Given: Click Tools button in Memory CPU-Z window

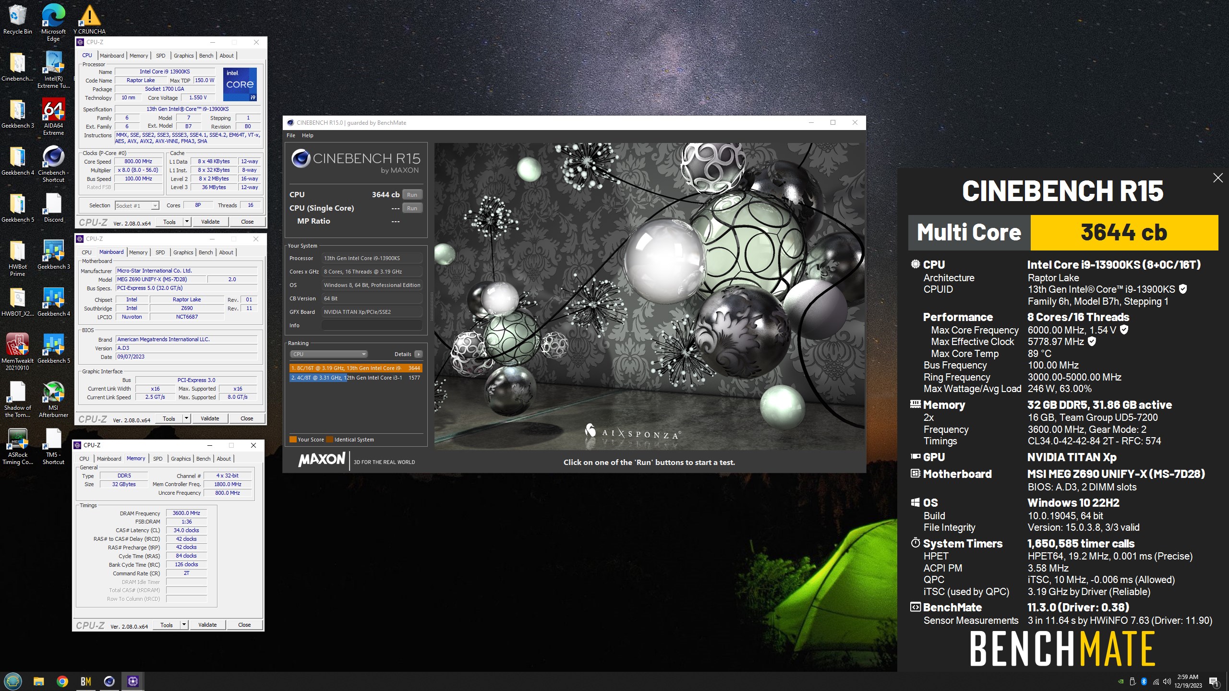Looking at the screenshot, I should [x=166, y=625].
